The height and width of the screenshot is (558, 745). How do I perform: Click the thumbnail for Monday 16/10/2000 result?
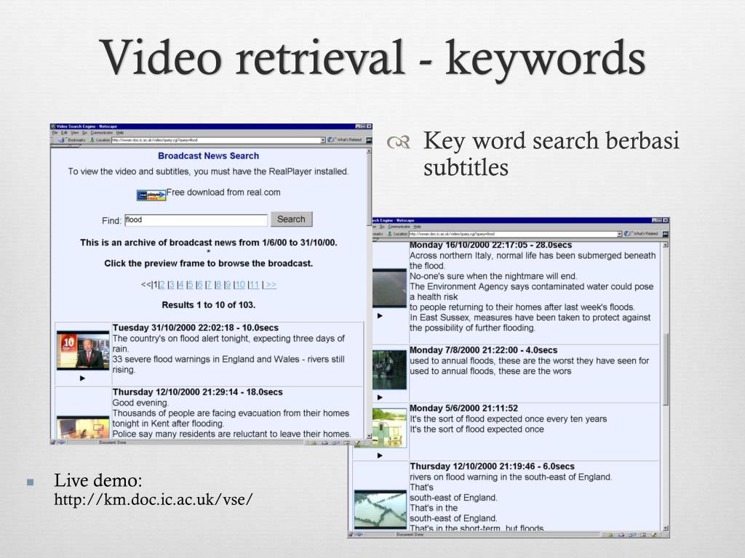tap(390, 288)
